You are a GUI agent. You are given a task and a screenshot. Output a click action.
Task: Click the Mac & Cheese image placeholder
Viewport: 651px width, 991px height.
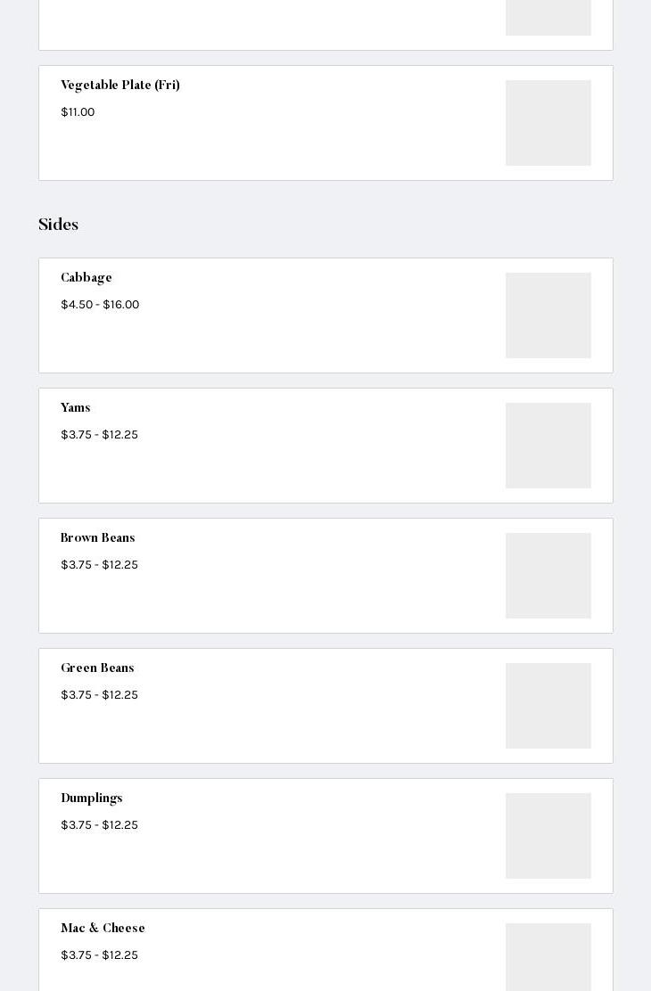tap(548, 957)
